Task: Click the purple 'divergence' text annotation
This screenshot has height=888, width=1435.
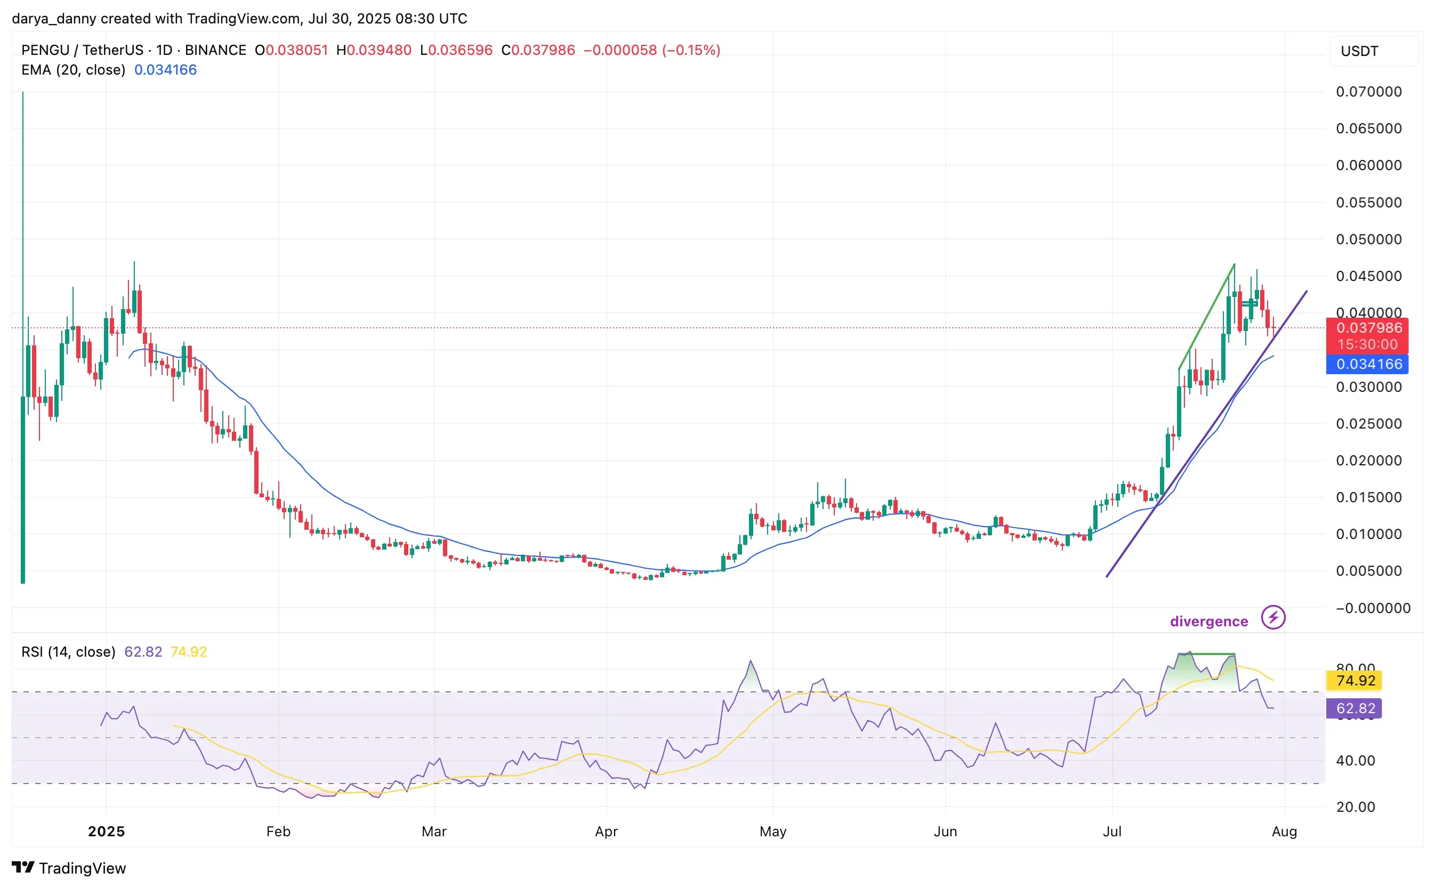Action: [x=1208, y=621]
